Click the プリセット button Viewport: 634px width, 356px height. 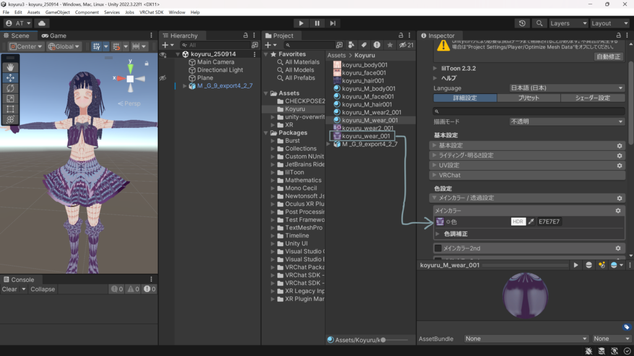coord(528,98)
